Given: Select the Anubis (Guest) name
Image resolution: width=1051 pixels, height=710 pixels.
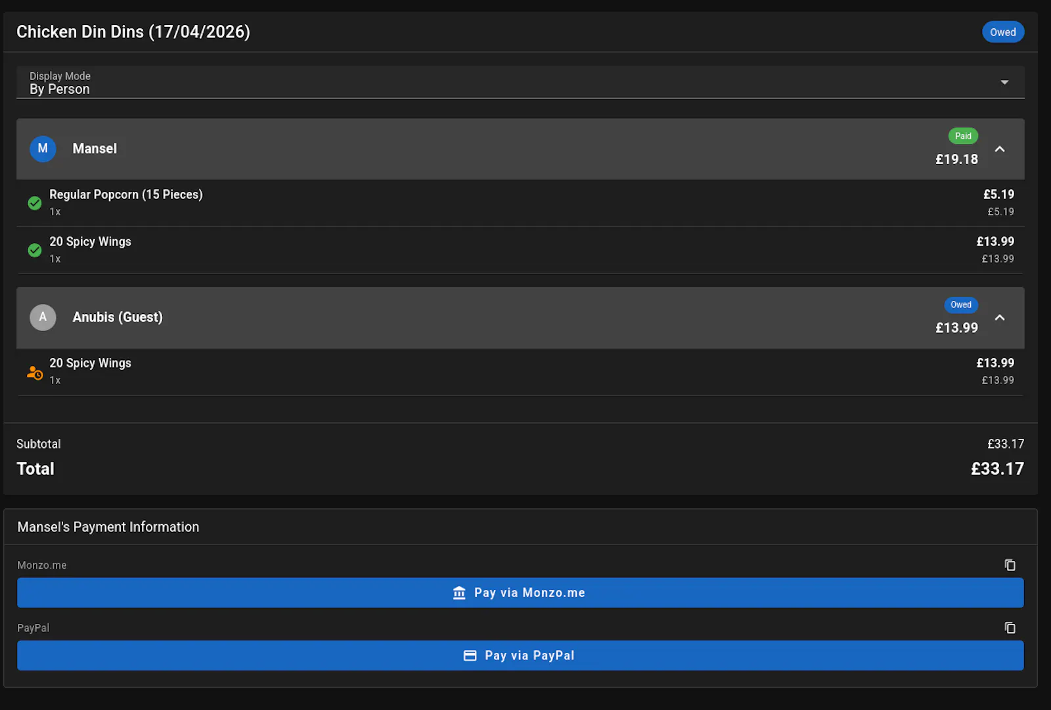Looking at the screenshot, I should 118,317.
